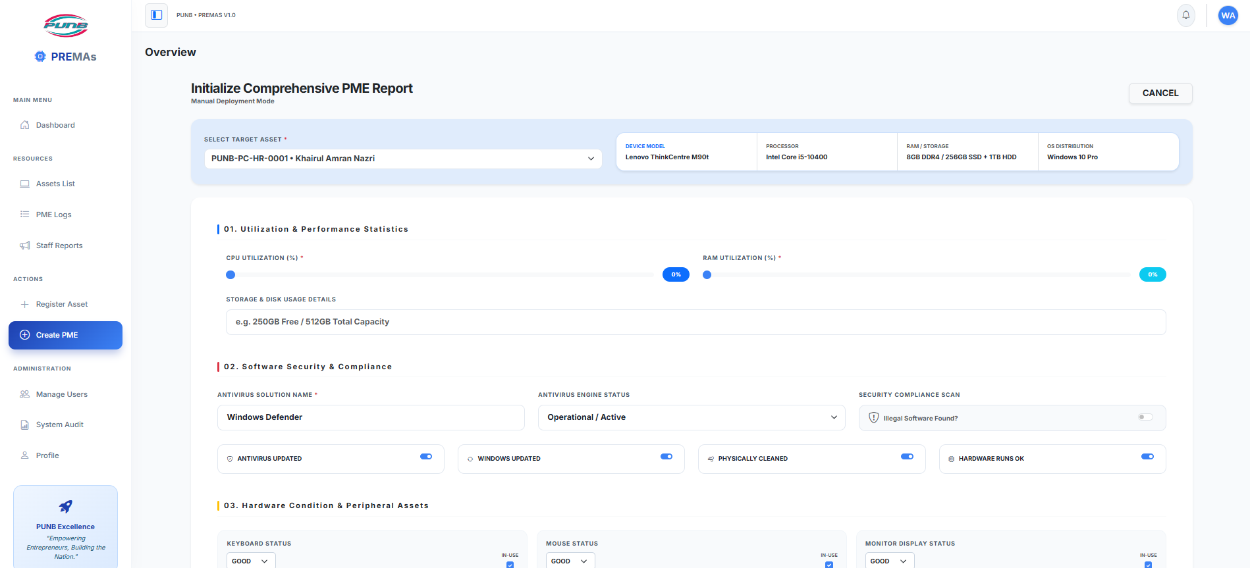Click the PREMAs chip icon
This screenshot has height=568, width=1250.
(41, 57)
